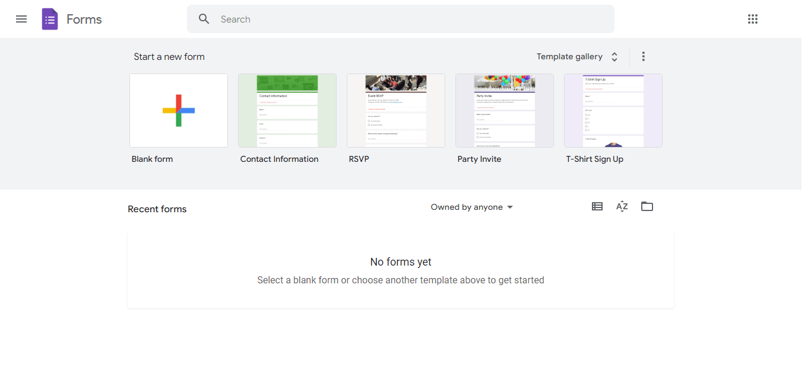811x380 pixels.
Task: Click the RSVP template label
Action: click(359, 158)
